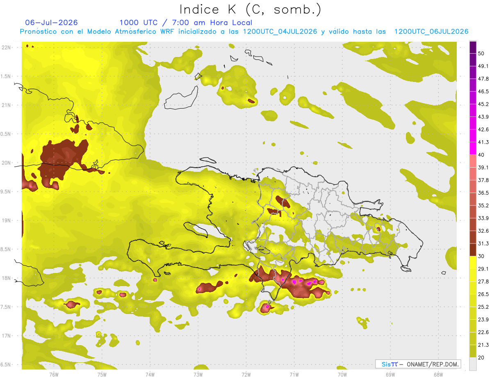Viewport: 492px width, 380px height.
Task: Click the '30' colorbar label
Action: coord(481,256)
